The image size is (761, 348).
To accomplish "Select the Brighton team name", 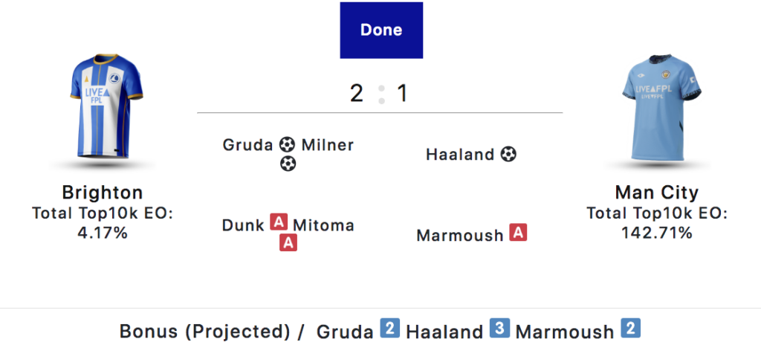I will [x=103, y=193].
